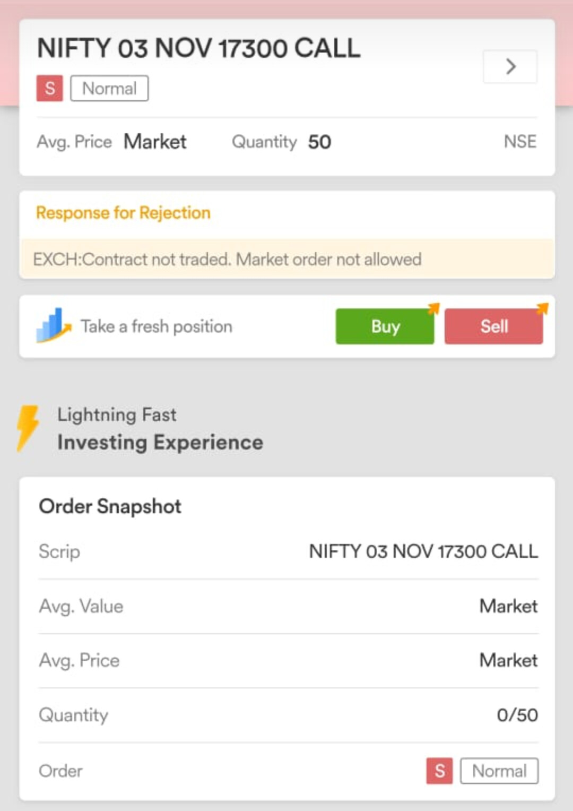
Task: Click the Take a fresh position text
Action: [x=157, y=326]
